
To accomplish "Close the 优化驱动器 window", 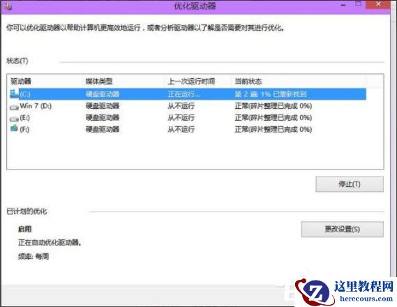I will click(378, 4).
